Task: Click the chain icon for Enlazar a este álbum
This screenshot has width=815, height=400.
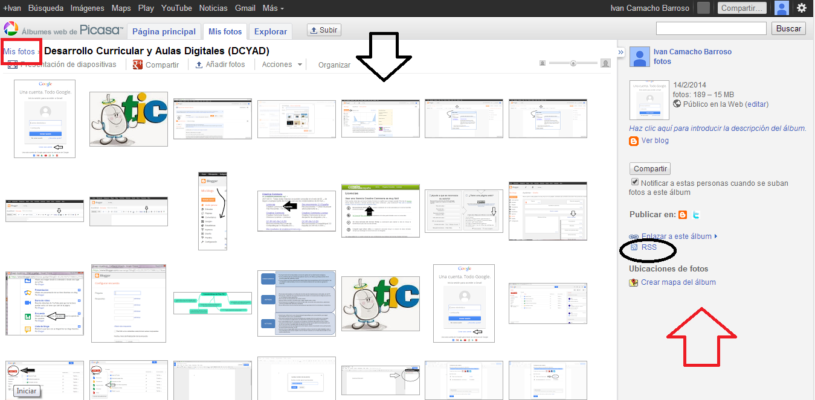Action: [634, 237]
